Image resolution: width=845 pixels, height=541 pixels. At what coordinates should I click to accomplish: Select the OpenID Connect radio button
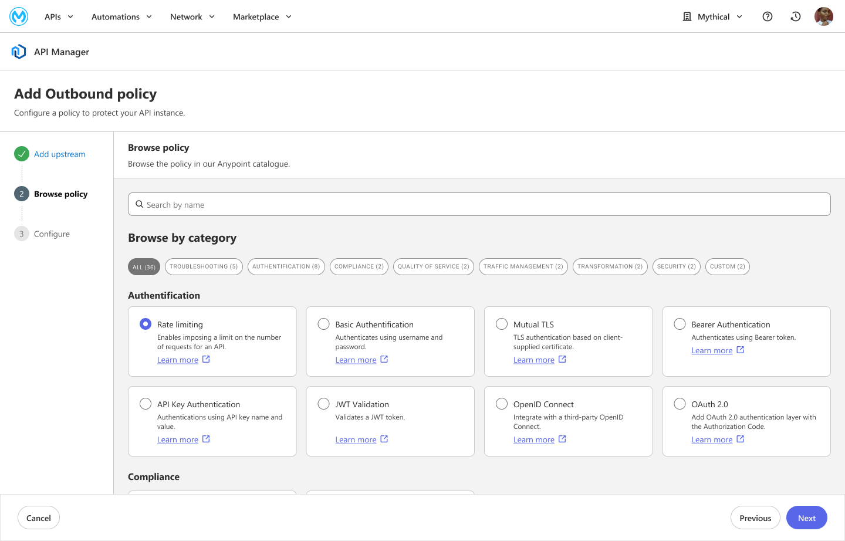tap(502, 404)
